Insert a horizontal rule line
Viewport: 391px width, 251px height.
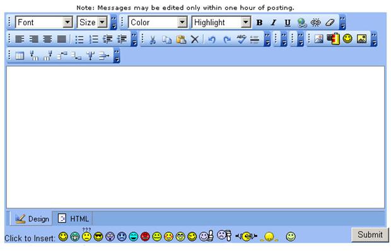(255, 39)
